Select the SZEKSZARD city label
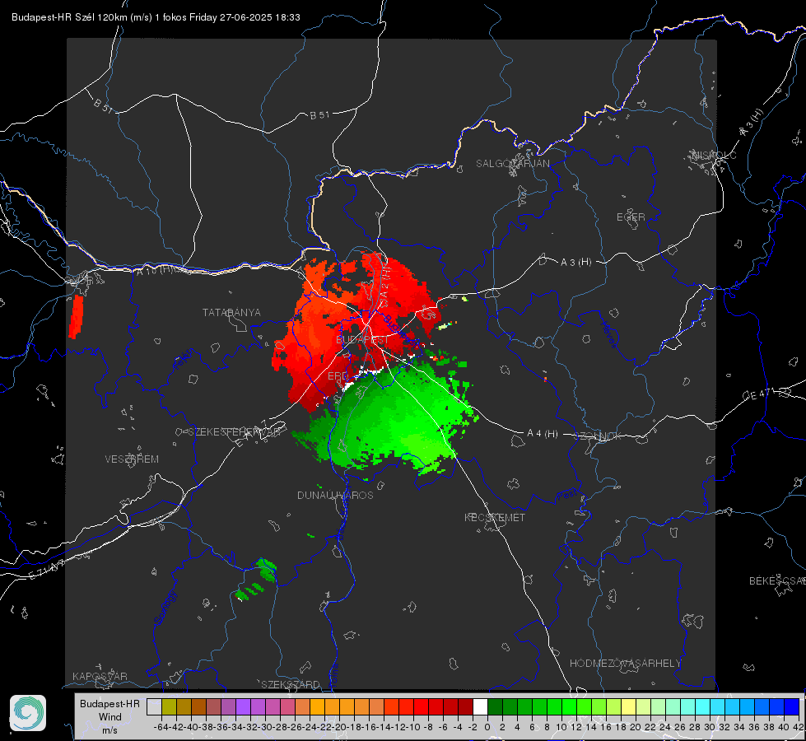 pyautogui.click(x=291, y=684)
